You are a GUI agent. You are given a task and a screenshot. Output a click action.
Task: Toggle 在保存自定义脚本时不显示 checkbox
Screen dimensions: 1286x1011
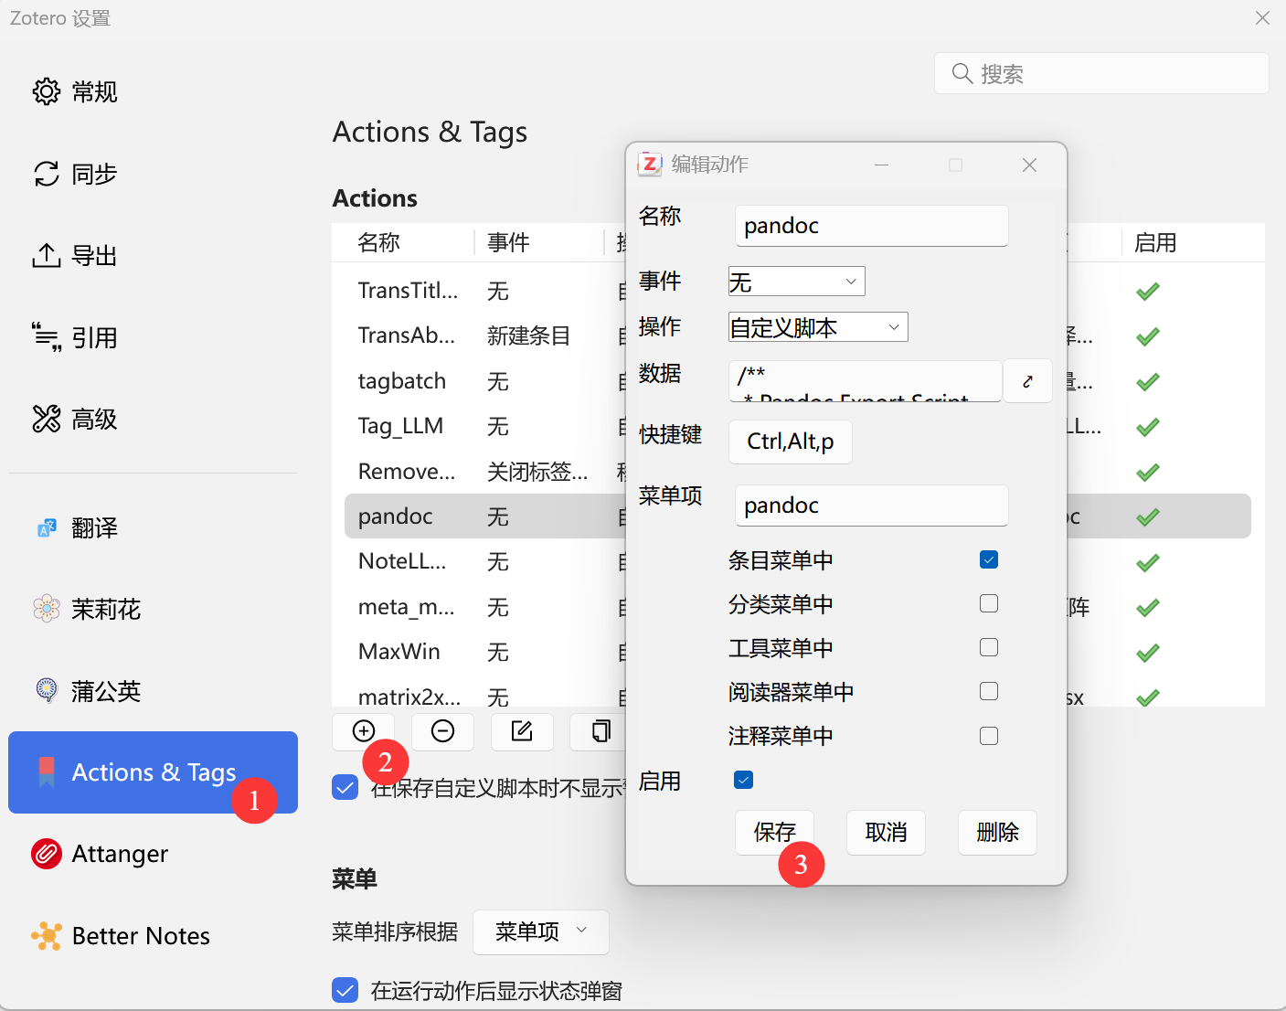(345, 787)
